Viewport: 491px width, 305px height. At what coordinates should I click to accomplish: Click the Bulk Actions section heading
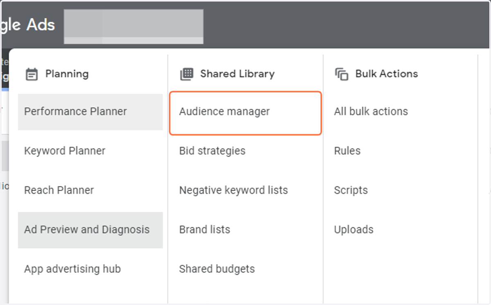[387, 74]
